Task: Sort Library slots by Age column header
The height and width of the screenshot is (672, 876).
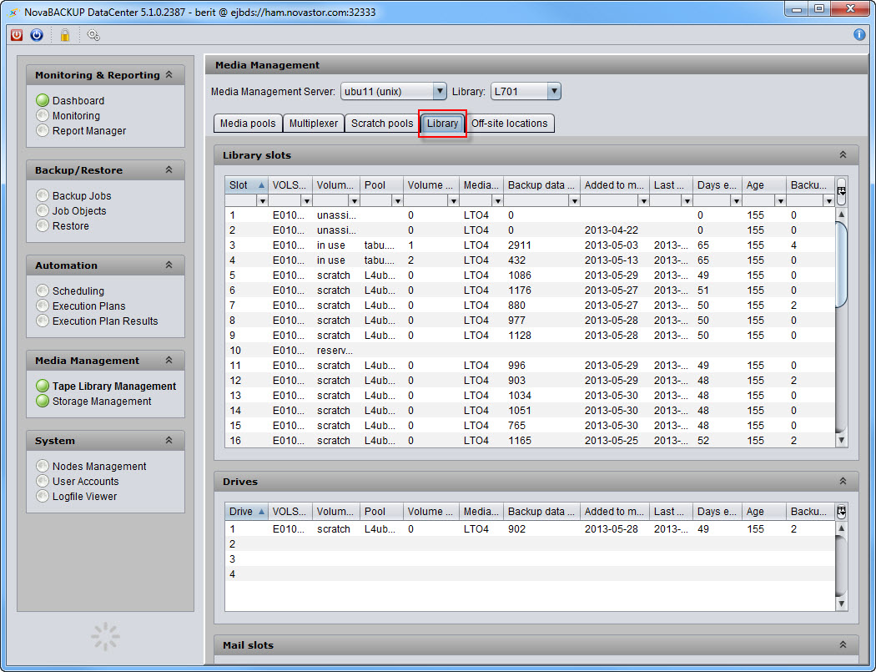Action: pos(764,185)
